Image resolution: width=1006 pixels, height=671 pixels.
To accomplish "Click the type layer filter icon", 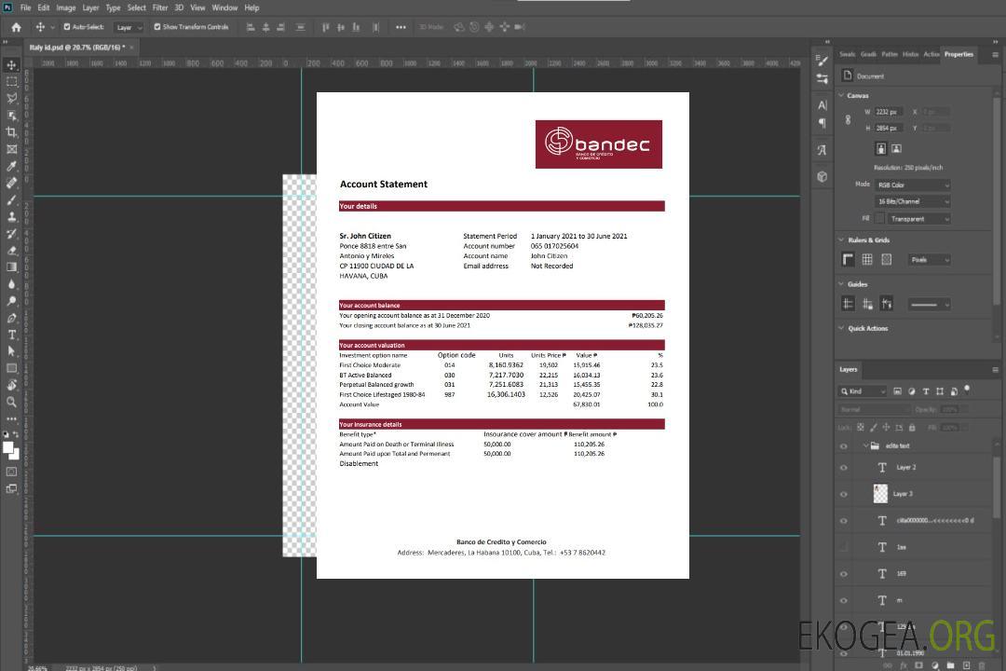I will pyautogui.click(x=925, y=391).
